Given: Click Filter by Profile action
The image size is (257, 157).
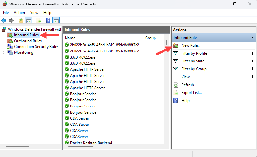Looking at the screenshot, I should pos(194,53).
